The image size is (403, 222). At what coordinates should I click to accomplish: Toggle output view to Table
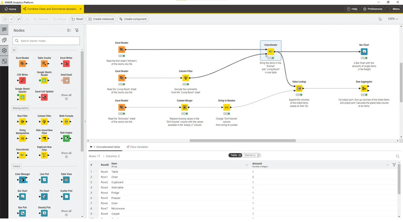(x=235, y=155)
